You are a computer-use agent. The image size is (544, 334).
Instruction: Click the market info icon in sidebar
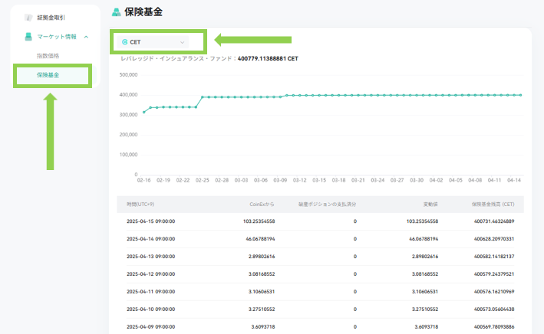point(28,36)
